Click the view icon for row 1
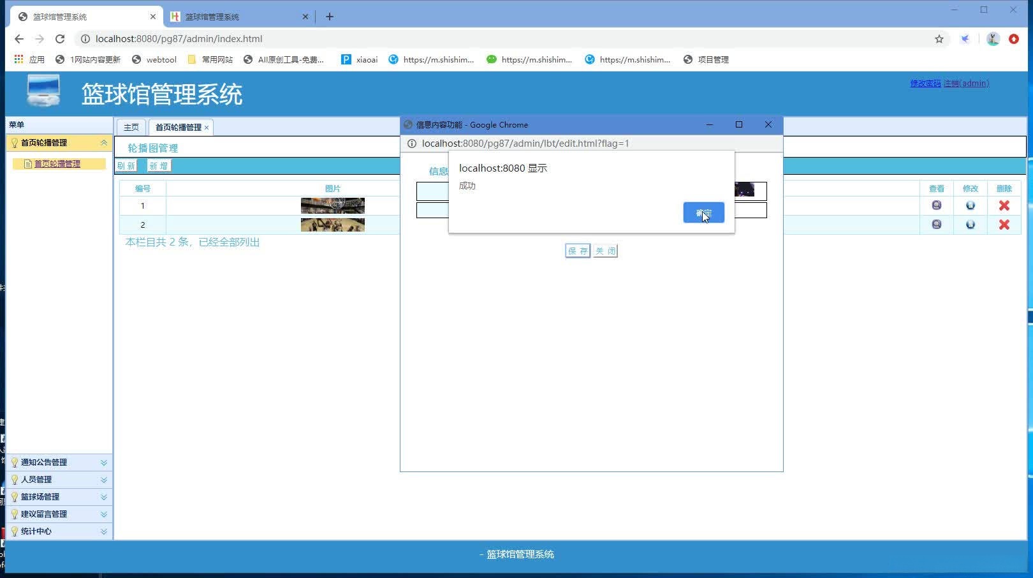This screenshot has width=1033, height=578. [936, 205]
